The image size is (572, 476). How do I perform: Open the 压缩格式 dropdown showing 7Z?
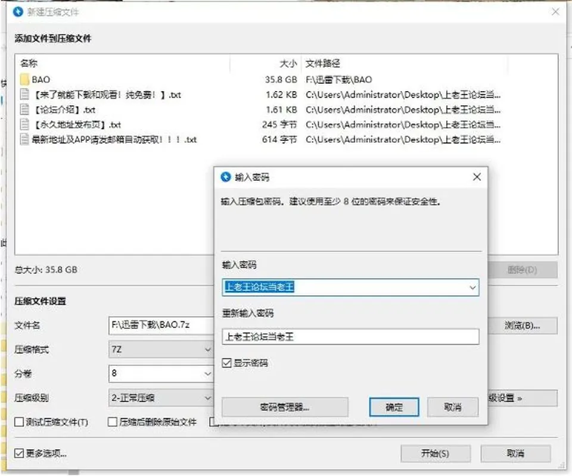tap(161, 350)
